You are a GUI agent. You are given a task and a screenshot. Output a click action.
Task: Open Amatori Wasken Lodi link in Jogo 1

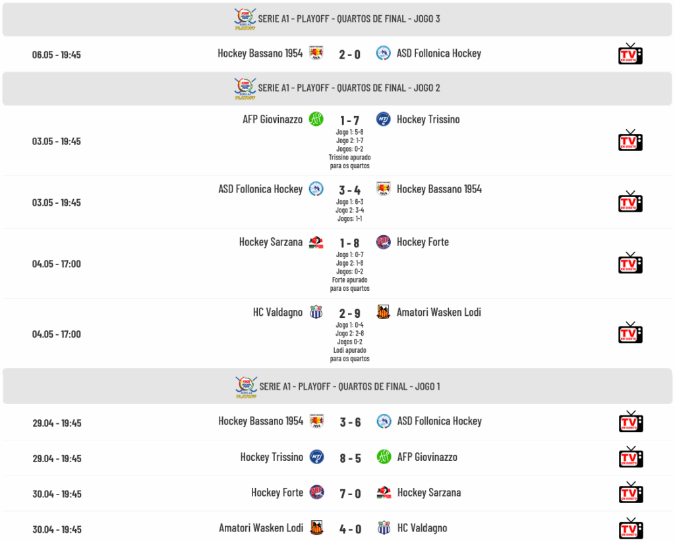click(261, 527)
